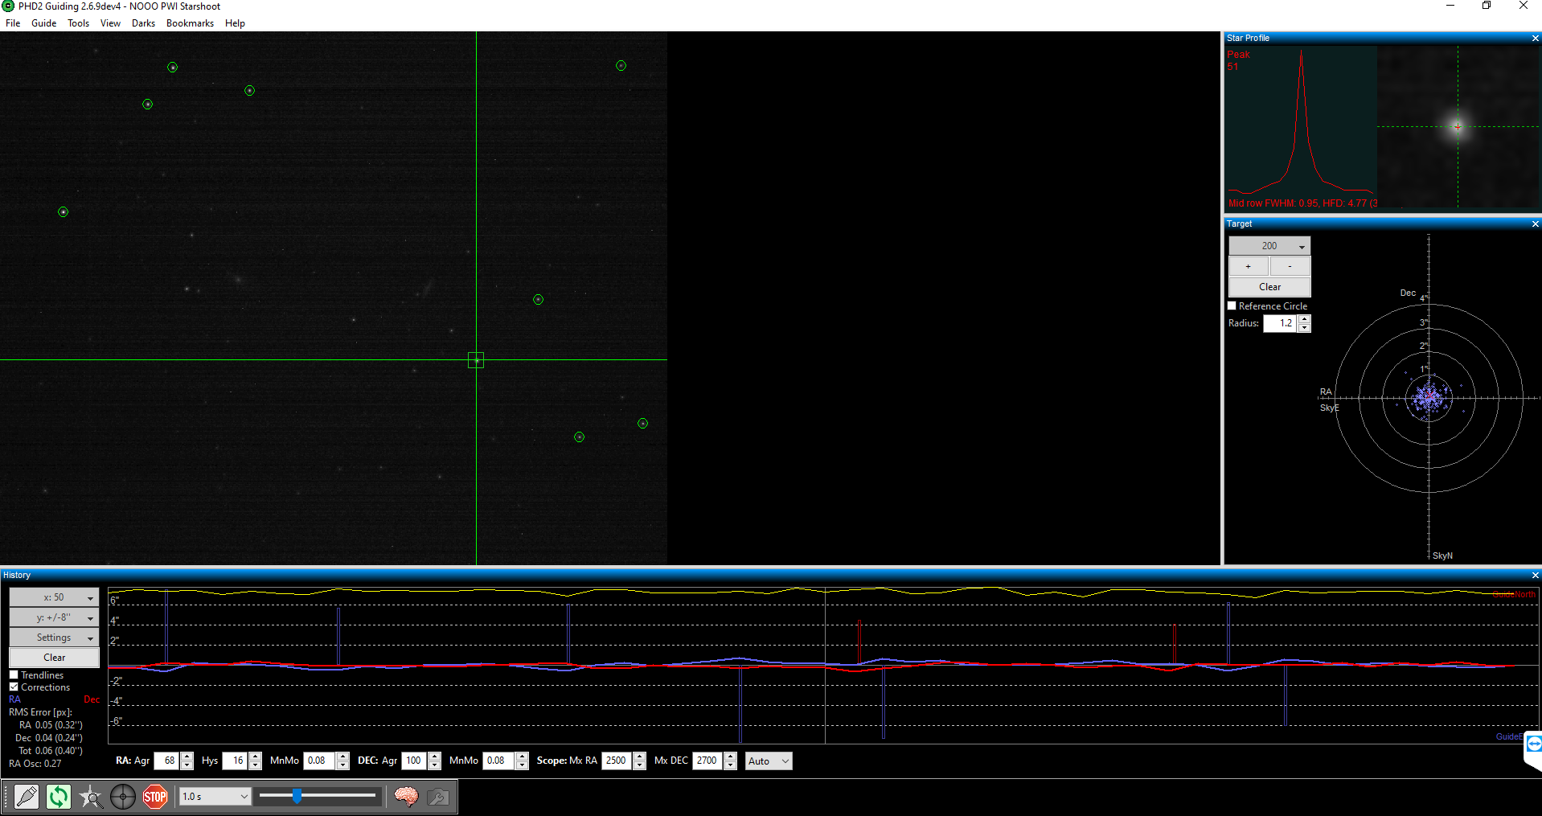The width and height of the screenshot is (1542, 816).
Task: Click the green loop exposures icon
Action: (x=59, y=797)
